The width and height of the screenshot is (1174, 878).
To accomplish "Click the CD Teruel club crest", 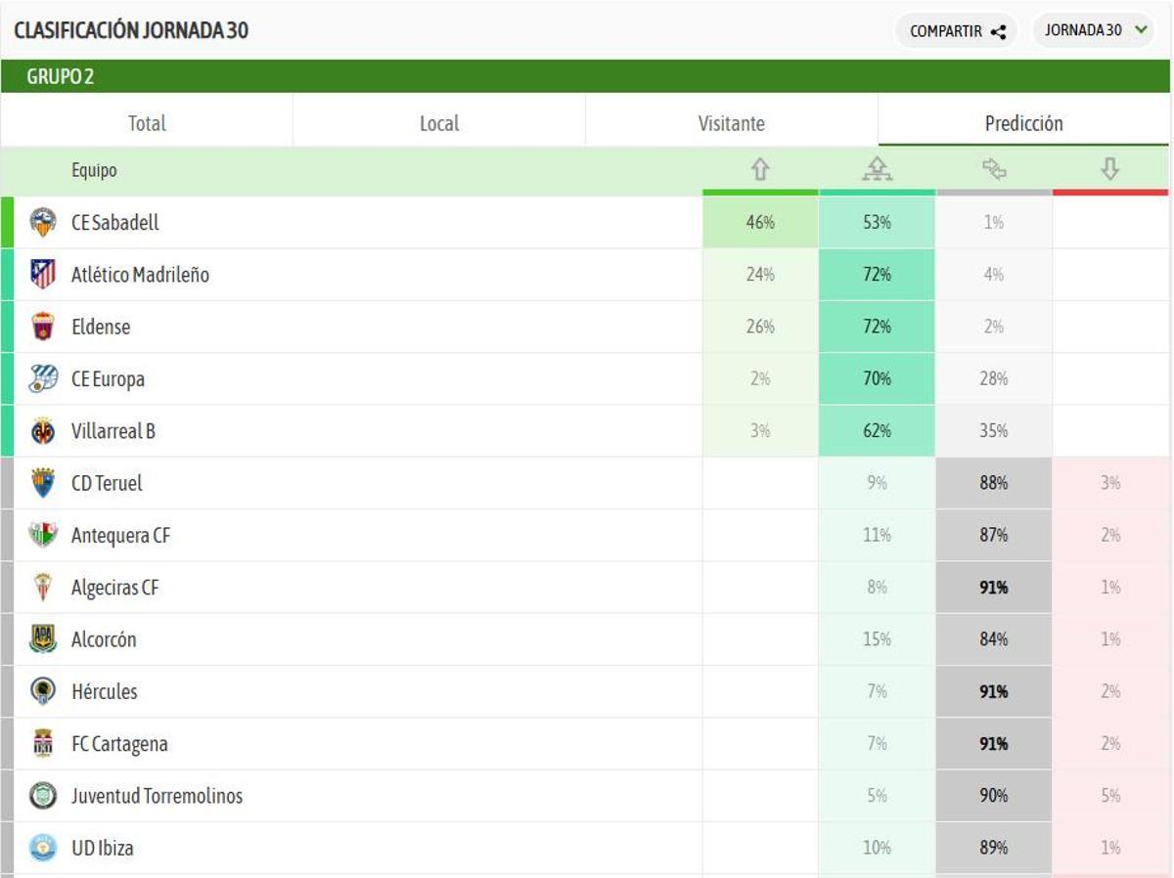I will [41, 483].
